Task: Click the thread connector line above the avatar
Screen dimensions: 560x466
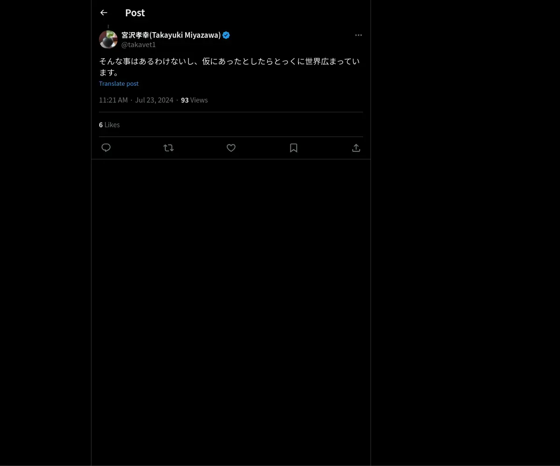Action: click(x=108, y=27)
